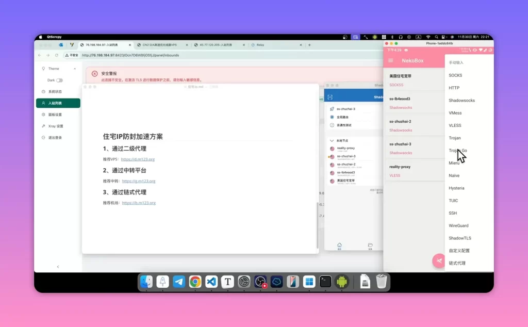Open the https://b.m123.org link
This screenshot has height=327, width=528.
pyautogui.click(x=139, y=203)
